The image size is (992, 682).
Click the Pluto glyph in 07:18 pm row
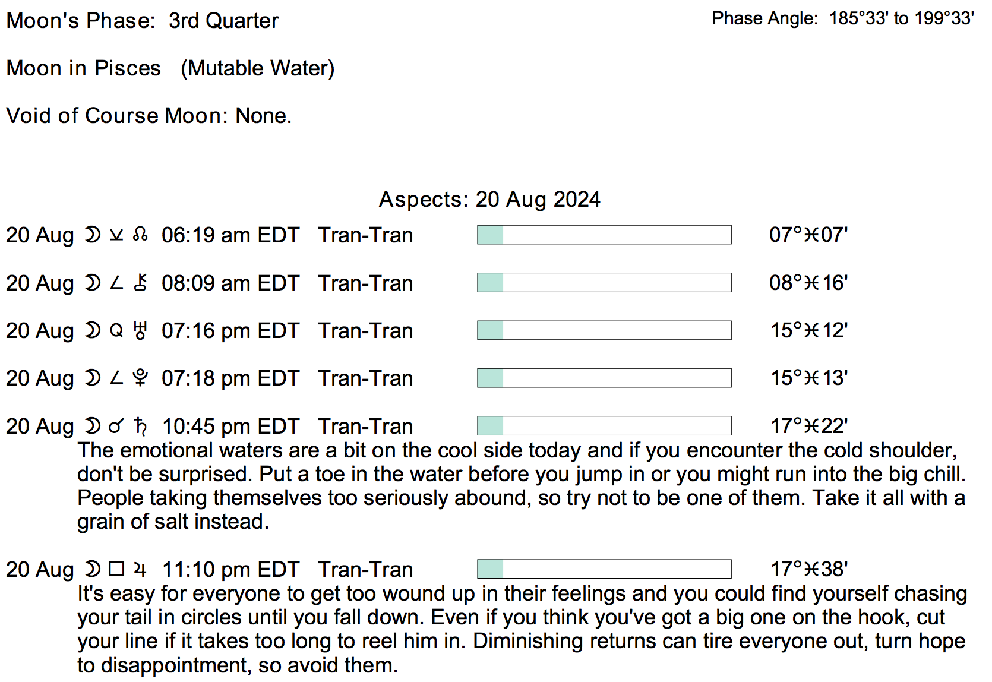(140, 378)
